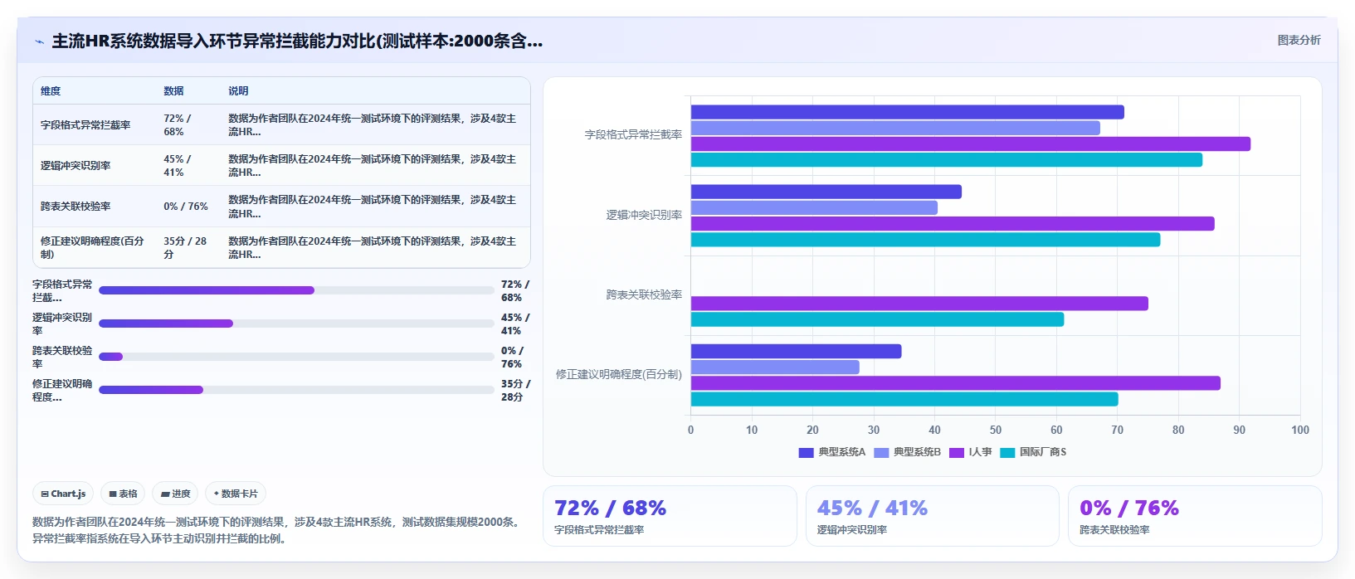Toggle 典型系统B legend swatch
Viewport: 1355px width, 579px height.
click(881, 452)
